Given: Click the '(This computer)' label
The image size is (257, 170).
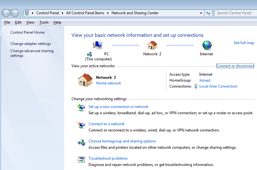Looking at the screenshot, I should [x=98, y=59].
